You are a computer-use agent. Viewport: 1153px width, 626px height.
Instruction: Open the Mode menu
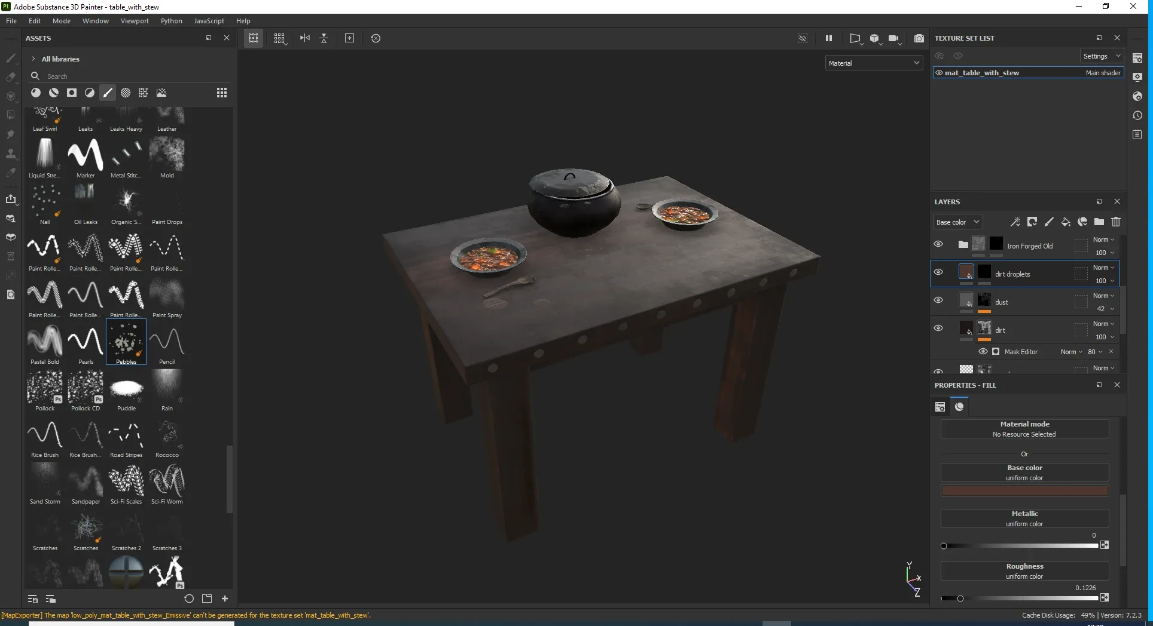(62, 21)
